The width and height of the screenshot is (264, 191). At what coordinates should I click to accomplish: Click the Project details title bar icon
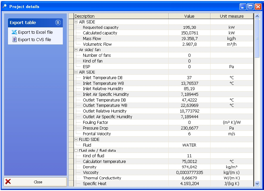[5, 6]
